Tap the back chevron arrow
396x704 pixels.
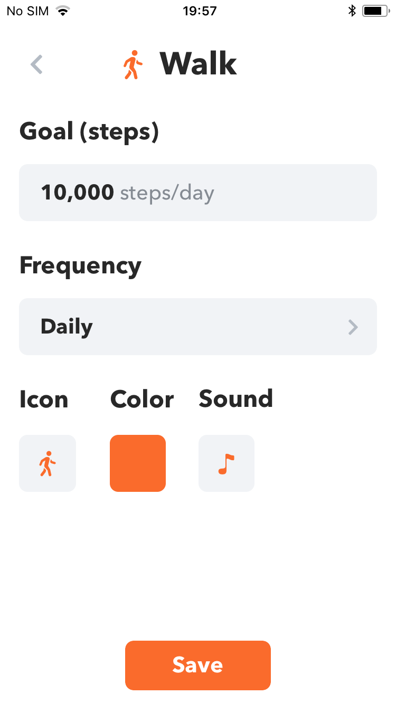pyautogui.click(x=36, y=64)
